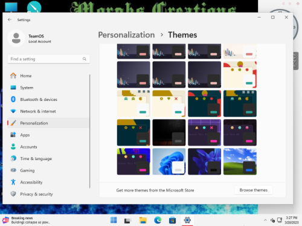Navigate to Personalization breadcrumb link
The height and width of the screenshot is (226, 302).
126,35
